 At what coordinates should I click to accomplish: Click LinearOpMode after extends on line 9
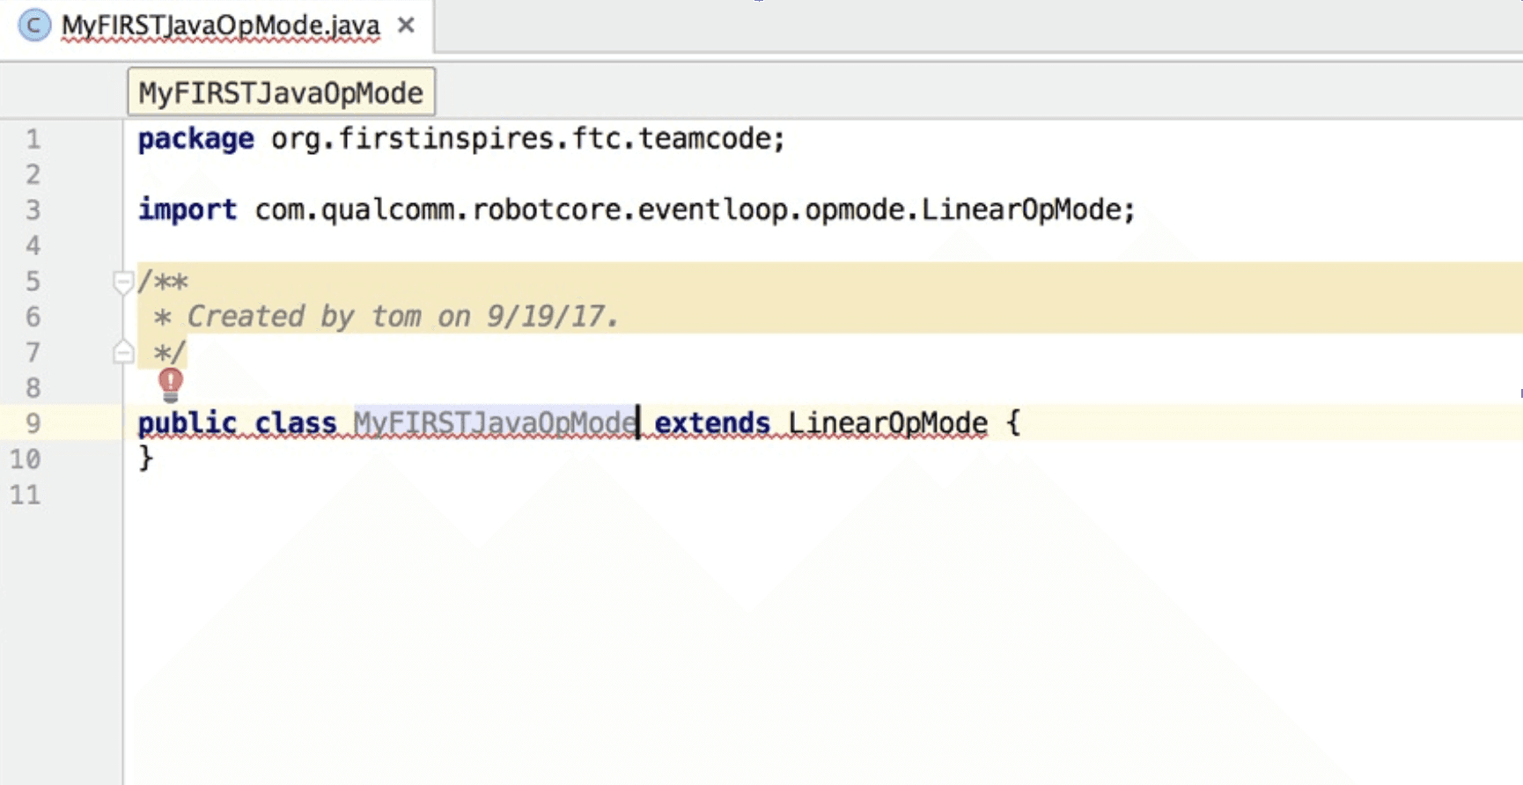(887, 423)
